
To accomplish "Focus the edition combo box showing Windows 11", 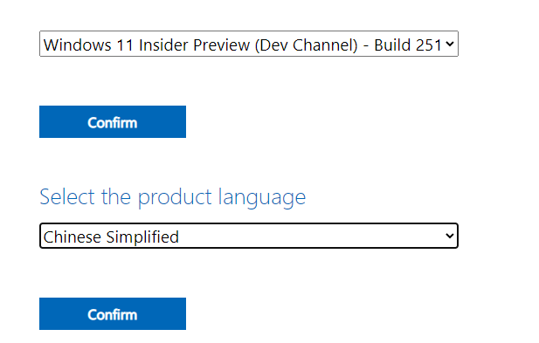I will [x=248, y=44].
